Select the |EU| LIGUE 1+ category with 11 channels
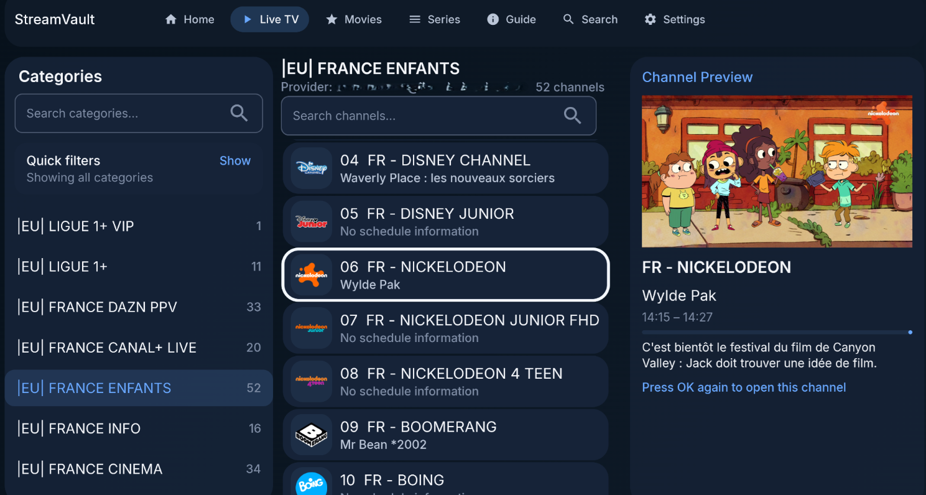Viewport: 926px width, 495px height. [x=139, y=267]
